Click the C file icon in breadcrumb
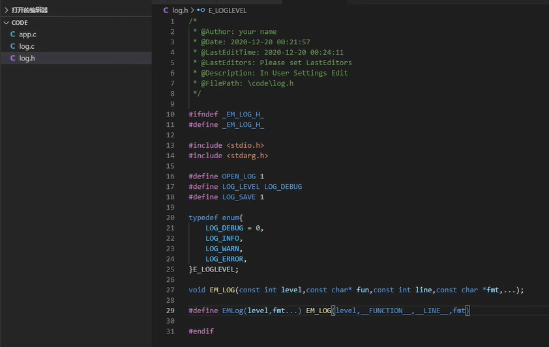The width and height of the screenshot is (549, 347). pos(166,10)
